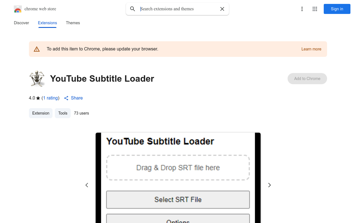The height and width of the screenshot is (223, 356).
Task: Click the 73 users text
Action: 81,113
